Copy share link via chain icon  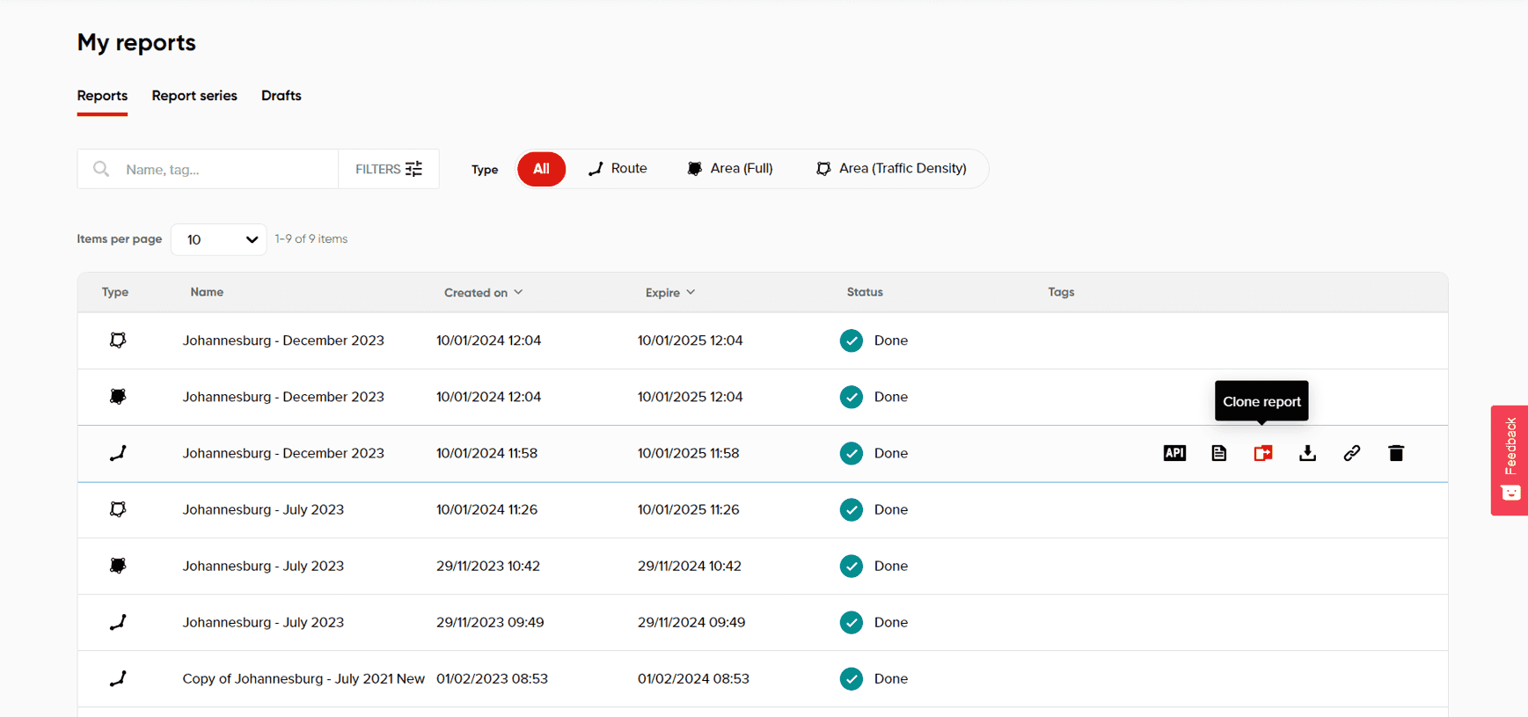click(x=1352, y=453)
